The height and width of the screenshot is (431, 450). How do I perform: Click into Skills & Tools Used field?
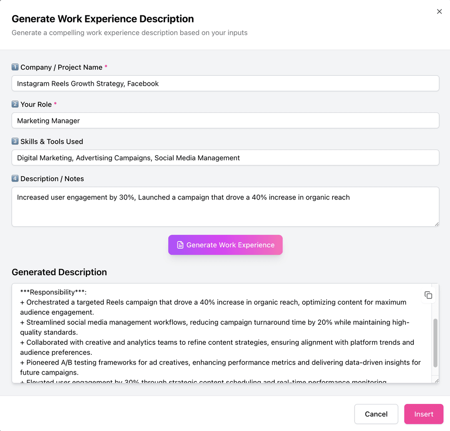[x=225, y=158]
